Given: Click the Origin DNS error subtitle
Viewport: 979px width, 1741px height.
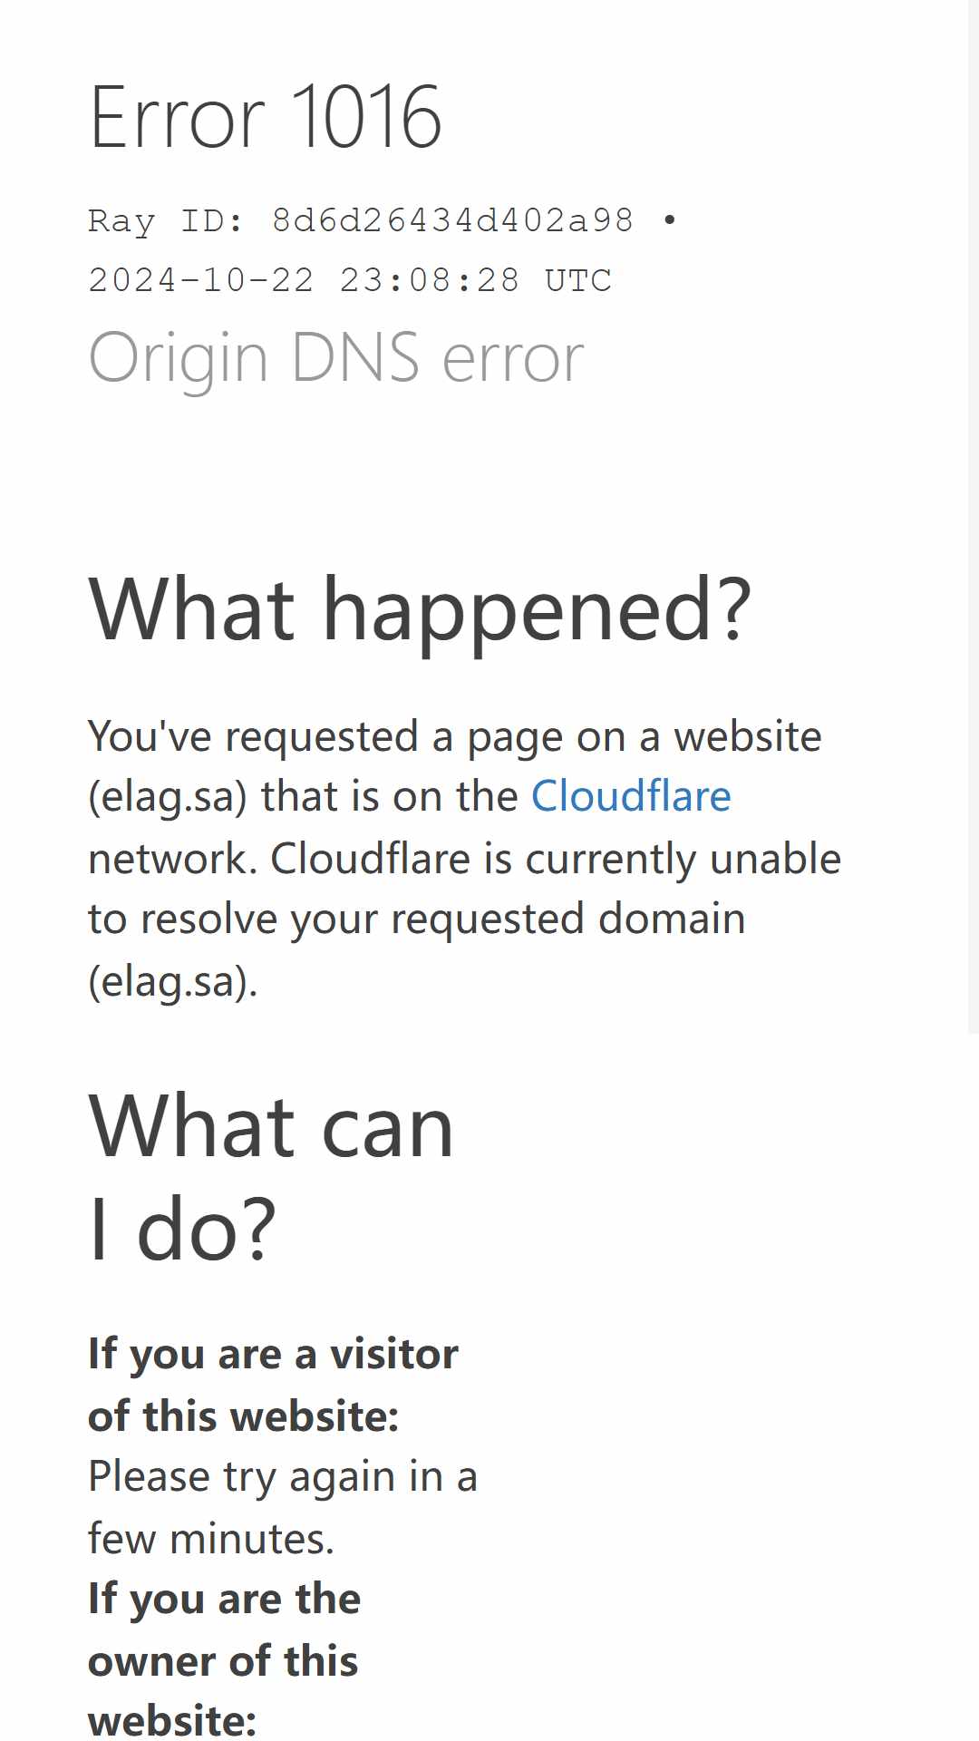Looking at the screenshot, I should [336, 358].
